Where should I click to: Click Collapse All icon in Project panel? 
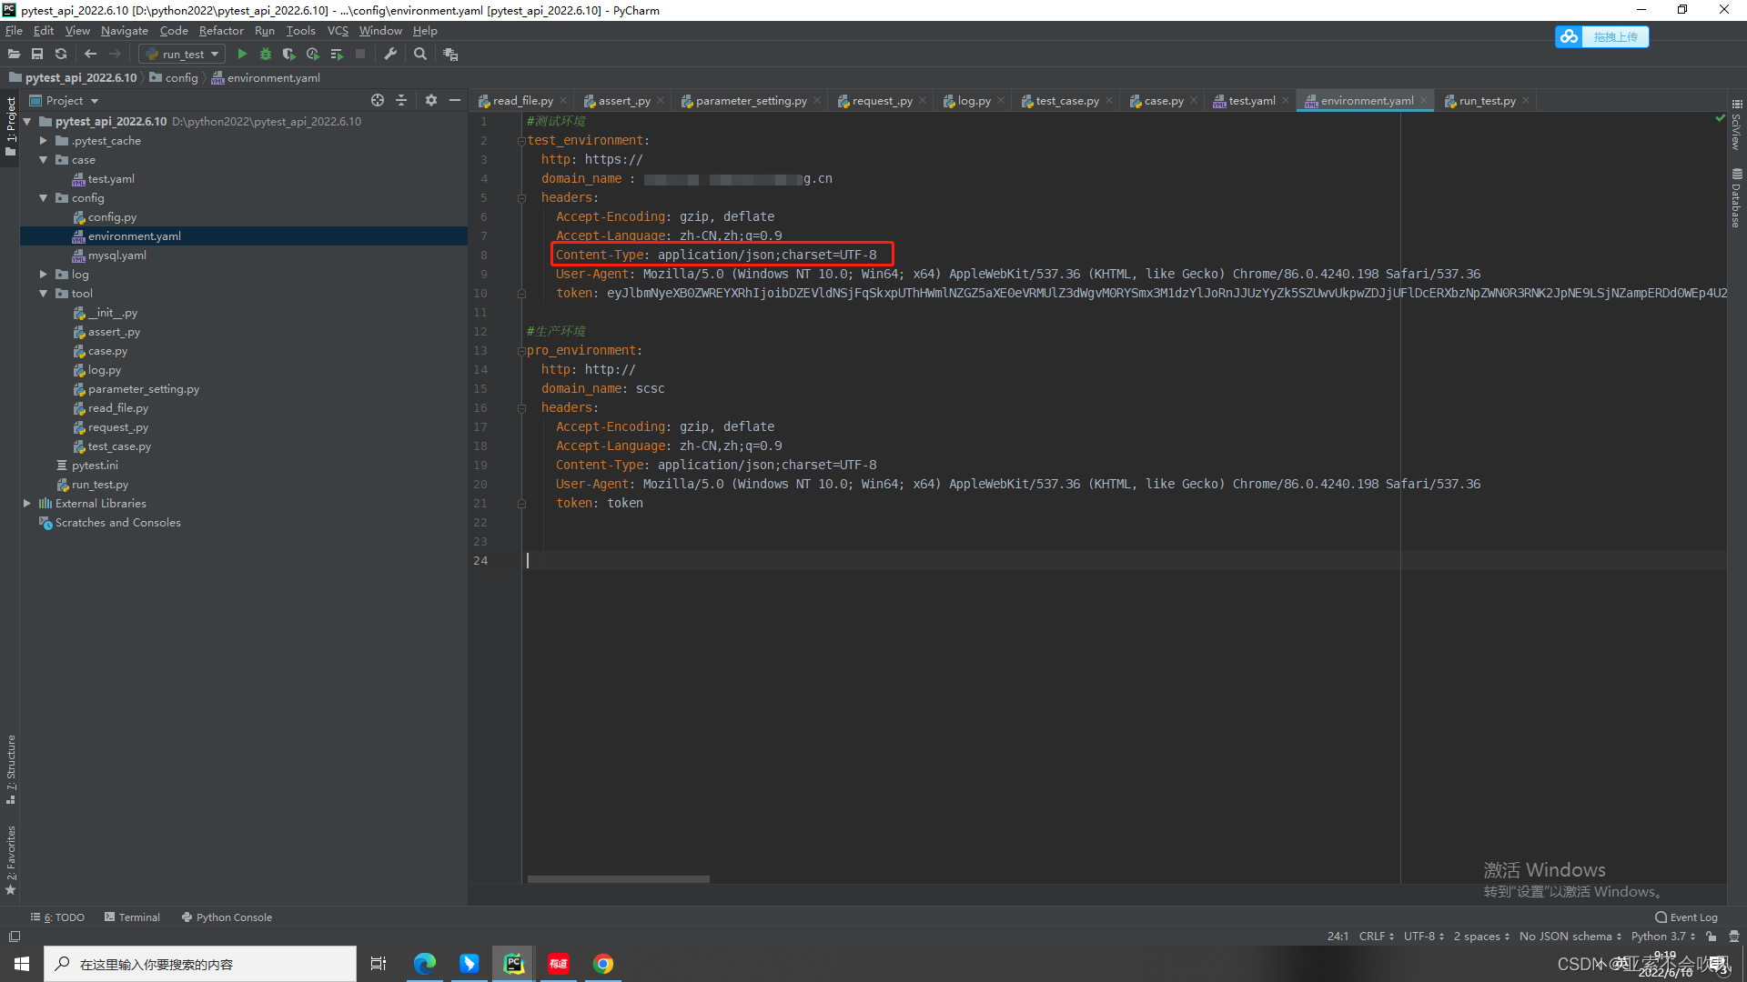401,100
